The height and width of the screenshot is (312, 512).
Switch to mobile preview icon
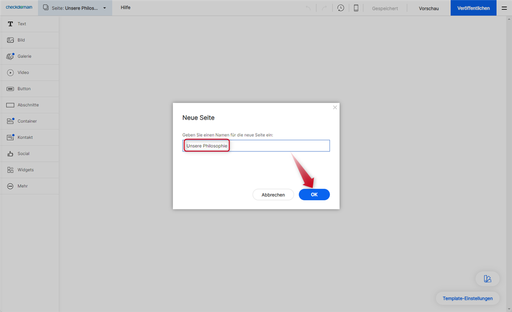[x=356, y=8]
